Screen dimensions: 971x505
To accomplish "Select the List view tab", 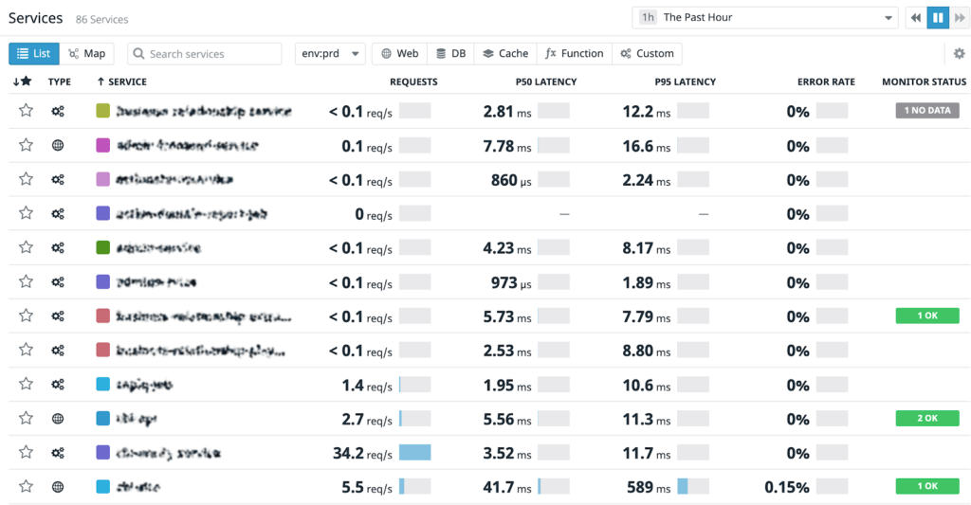I will [x=34, y=54].
